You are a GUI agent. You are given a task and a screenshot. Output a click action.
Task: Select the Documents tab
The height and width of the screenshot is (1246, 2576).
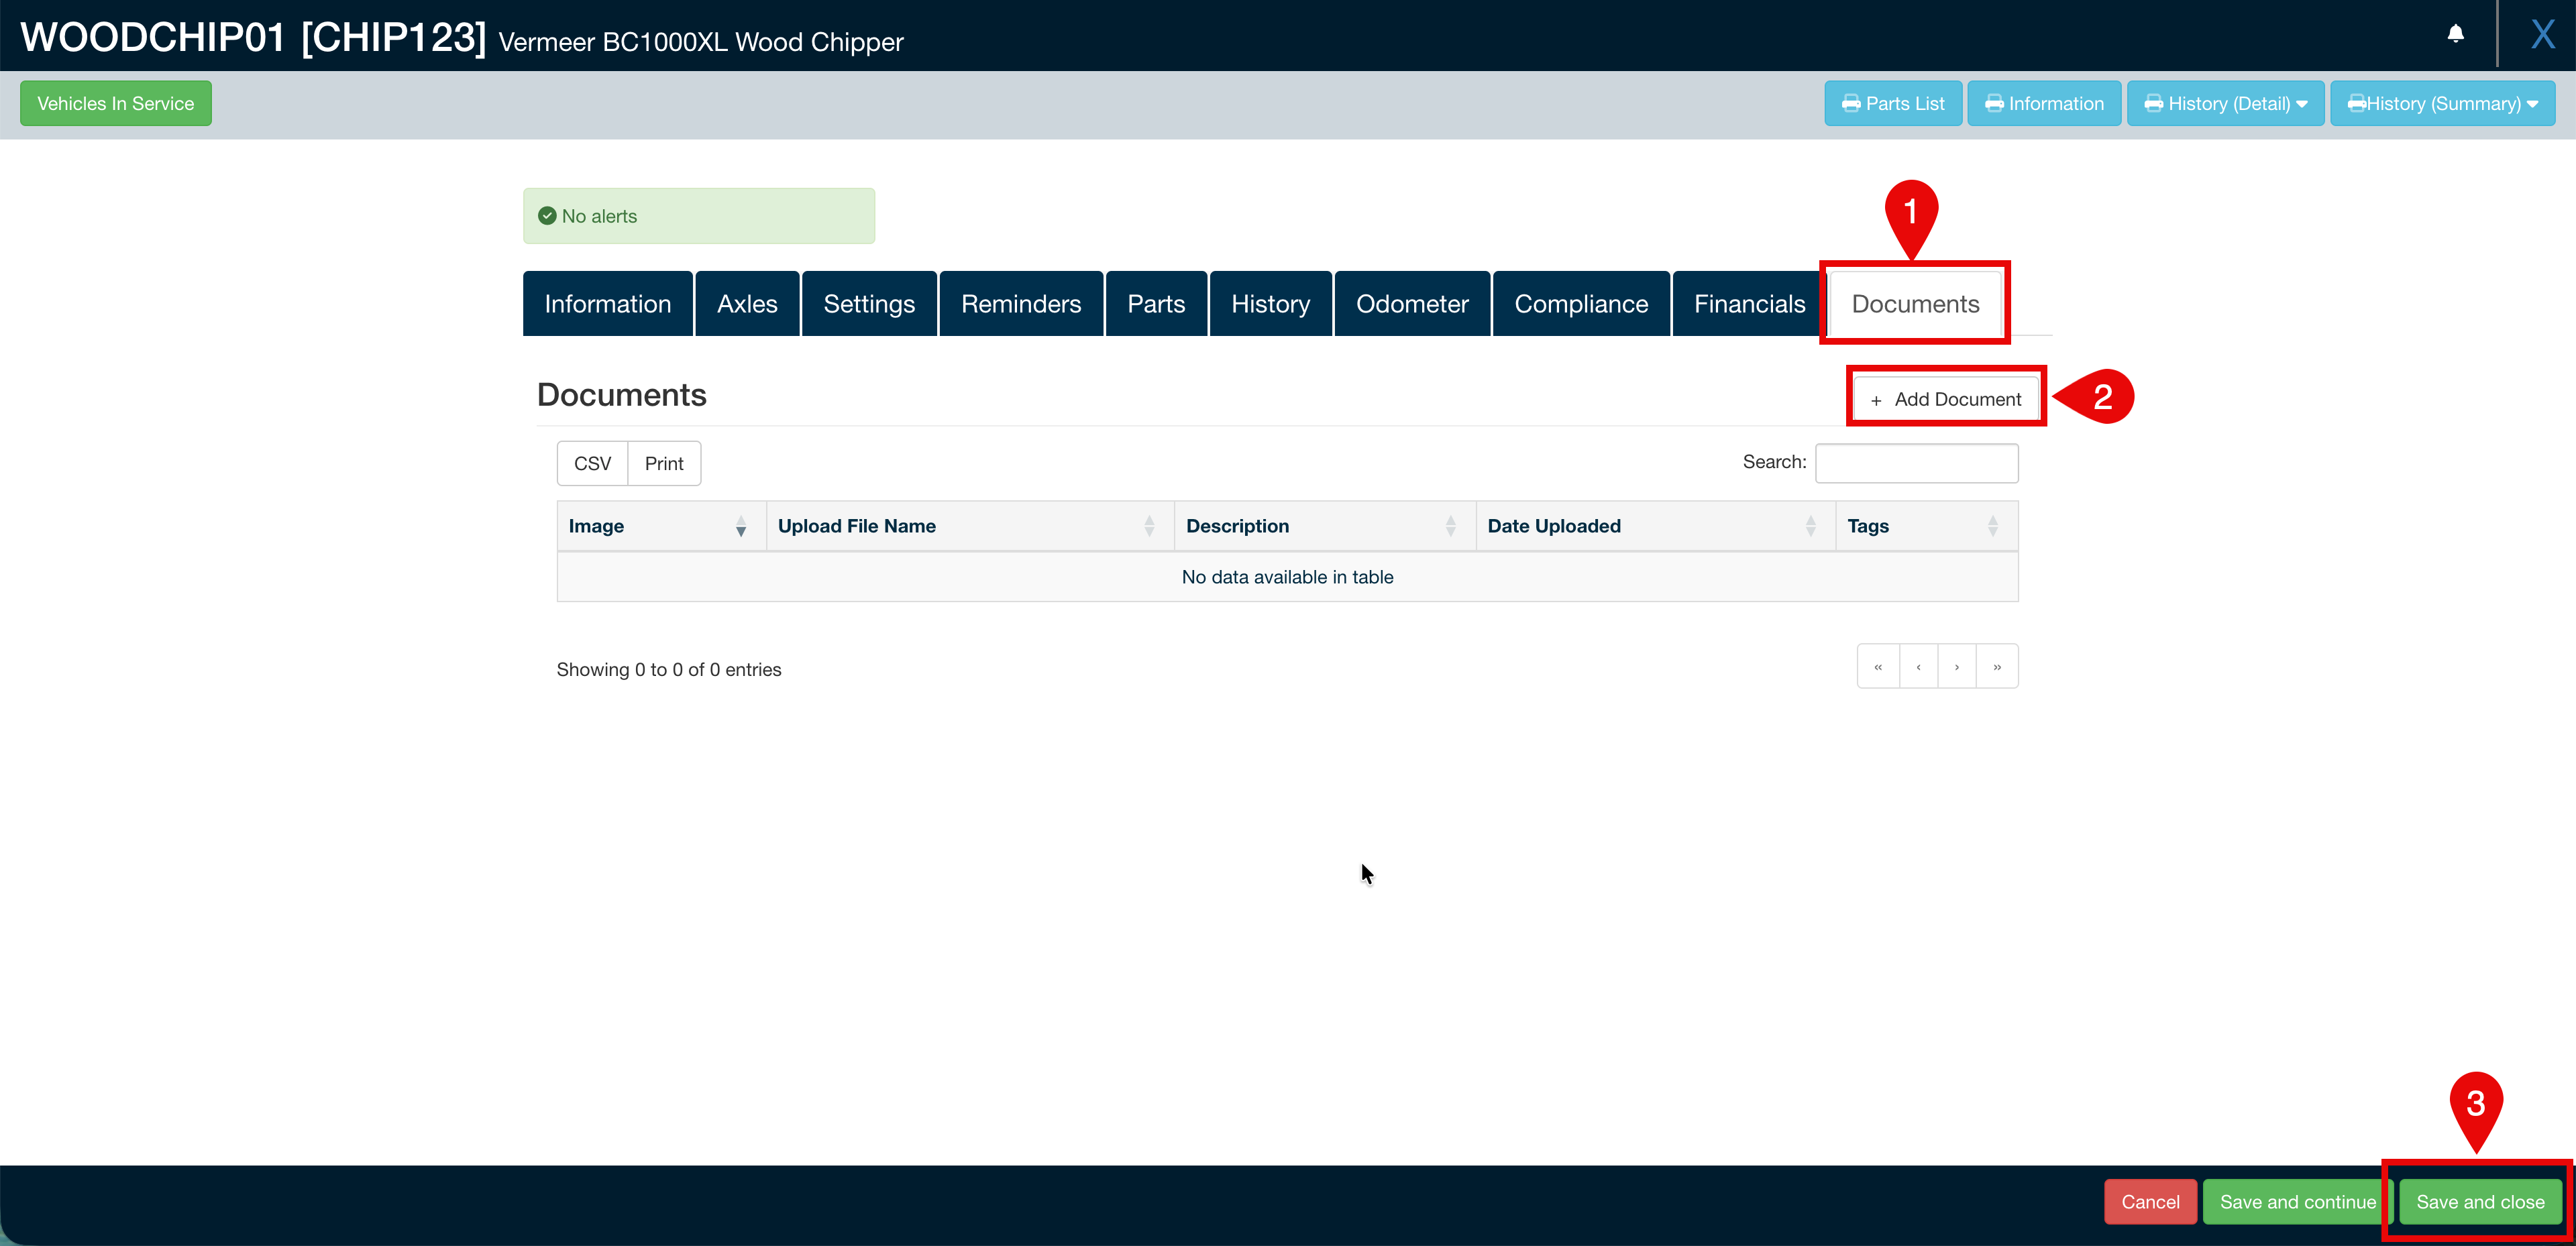pos(1915,304)
